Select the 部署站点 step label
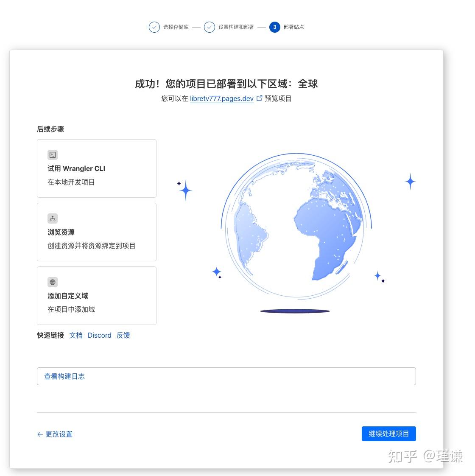475x476 pixels. (294, 27)
